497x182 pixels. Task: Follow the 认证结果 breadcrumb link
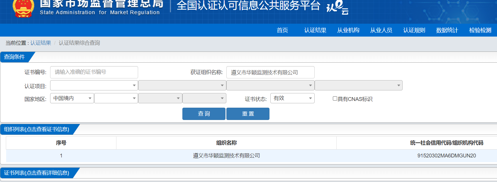(41, 43)
